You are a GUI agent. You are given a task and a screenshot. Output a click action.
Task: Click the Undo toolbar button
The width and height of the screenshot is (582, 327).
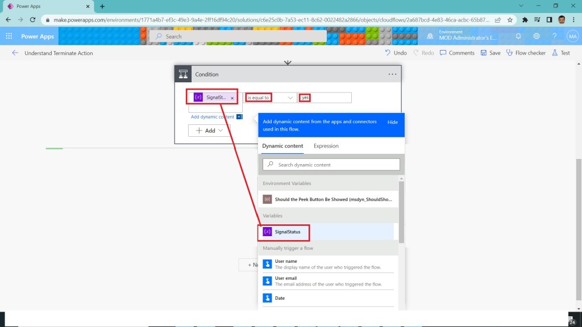click(x=396, y=53)
